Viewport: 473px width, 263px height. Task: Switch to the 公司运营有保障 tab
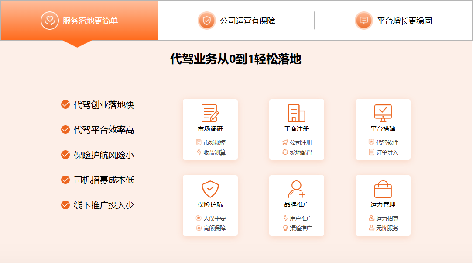[x=247, y=21]
